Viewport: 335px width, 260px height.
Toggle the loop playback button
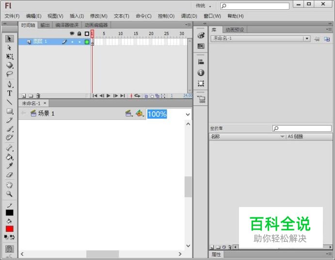(137, 96)
